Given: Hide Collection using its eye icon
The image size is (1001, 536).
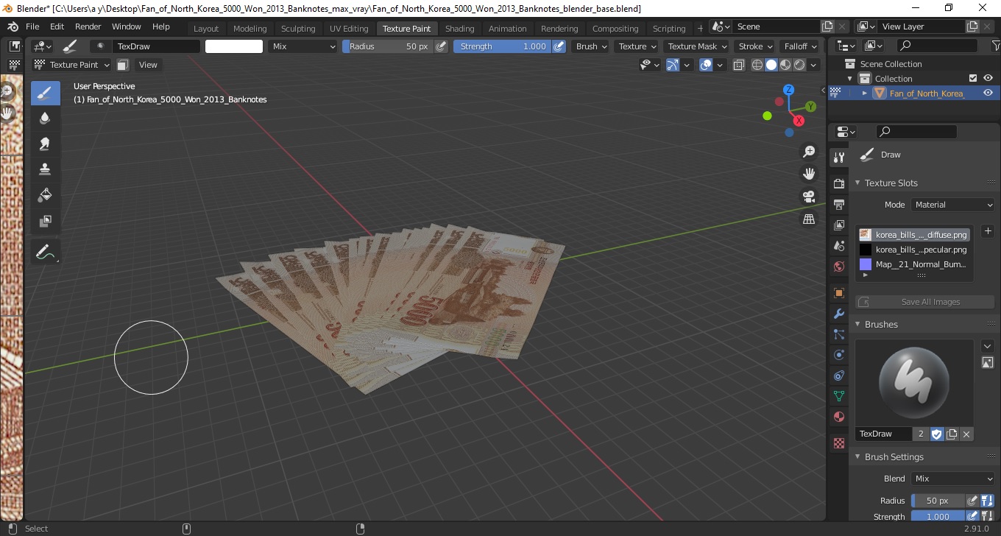Looking at the screenshot, I should click(988, 78).
